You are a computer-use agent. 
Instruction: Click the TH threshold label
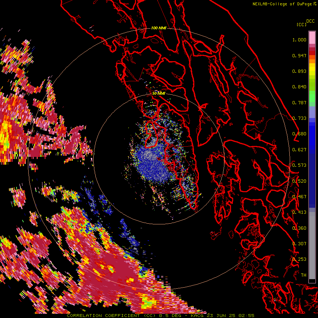pos(304,275)
